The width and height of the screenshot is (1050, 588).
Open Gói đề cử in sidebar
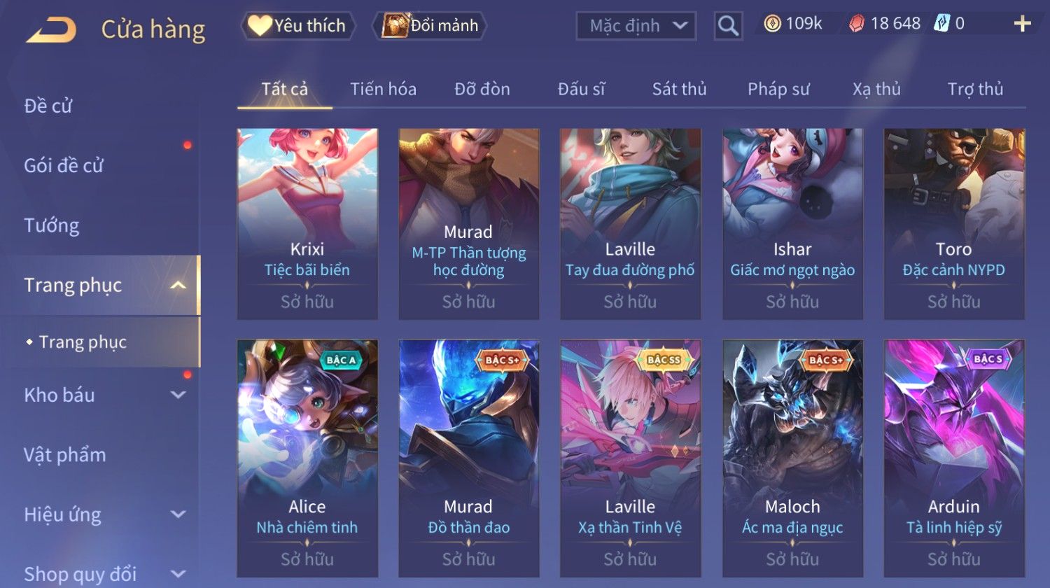click(x=64, y=165)
